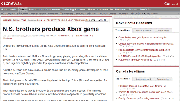The image size is (180, 101).
Task: Click checkmark icon beside sidebar Xbox game headline
Action: pos(162,60)
